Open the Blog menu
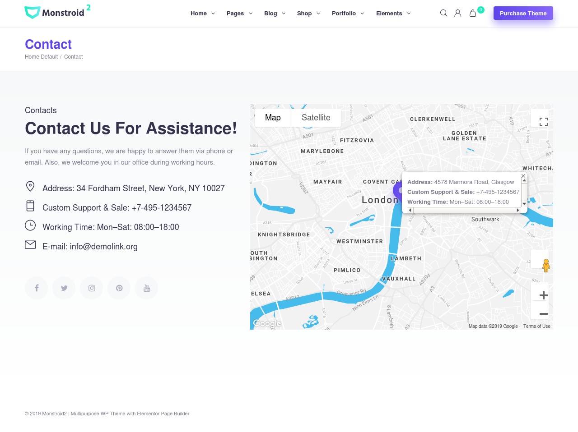This screenshot has width=578, height=432. pos(270,13)
